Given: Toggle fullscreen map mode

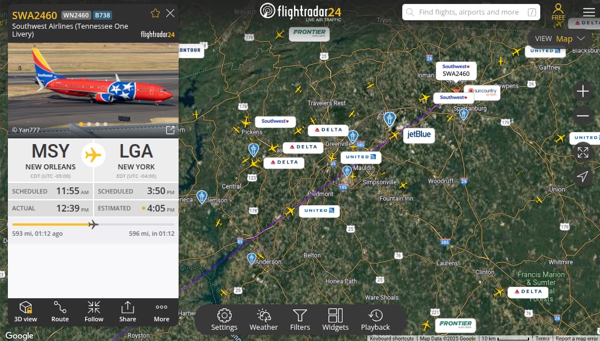Looking at the screenshot, I should (583, 152).
